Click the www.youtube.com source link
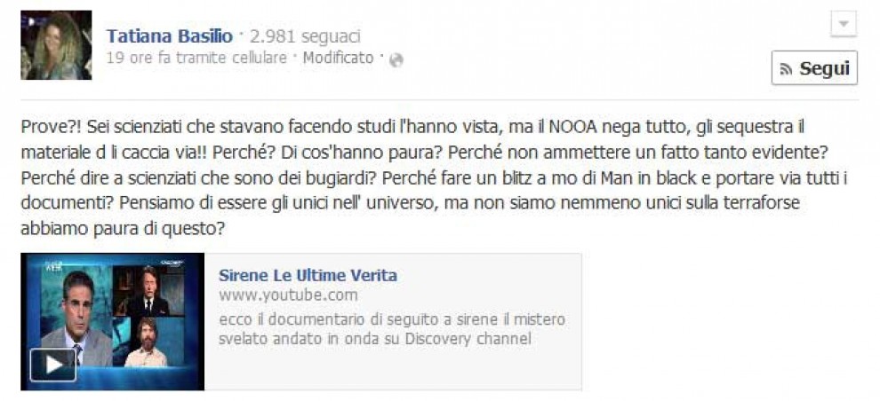The height and width of the screenshot is (401, 880). (288, 295)
